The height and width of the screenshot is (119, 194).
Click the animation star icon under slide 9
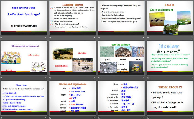[x=1, y=118]
